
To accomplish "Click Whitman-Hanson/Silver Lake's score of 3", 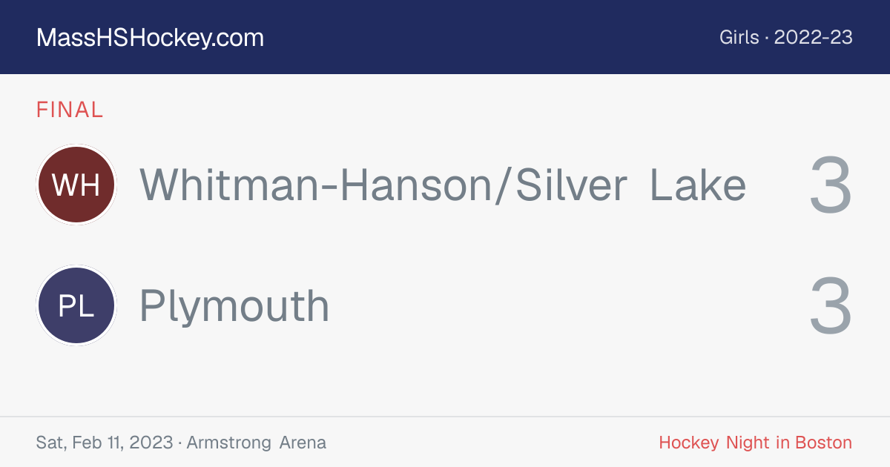I will pos(831,185).
